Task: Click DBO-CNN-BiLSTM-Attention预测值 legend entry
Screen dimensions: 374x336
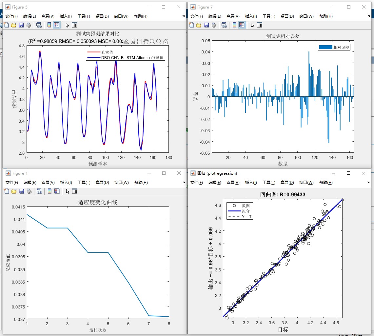Action: (132, 57)
